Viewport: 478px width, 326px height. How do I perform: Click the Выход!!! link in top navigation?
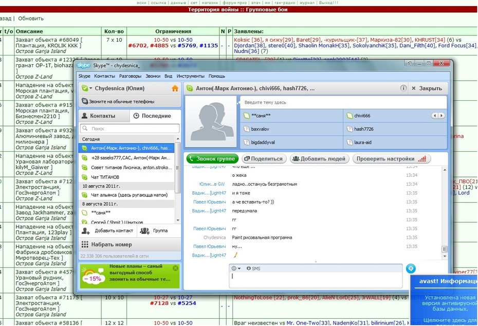tap(328, 3)
